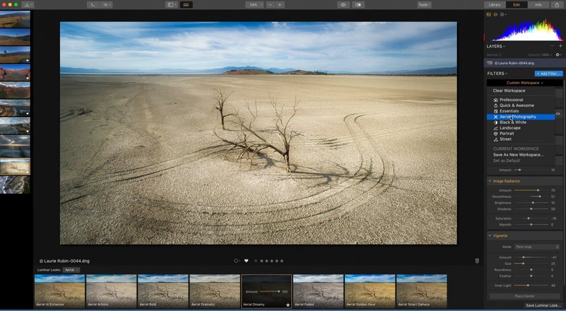Switch to the Edit tab

[517, 5]
